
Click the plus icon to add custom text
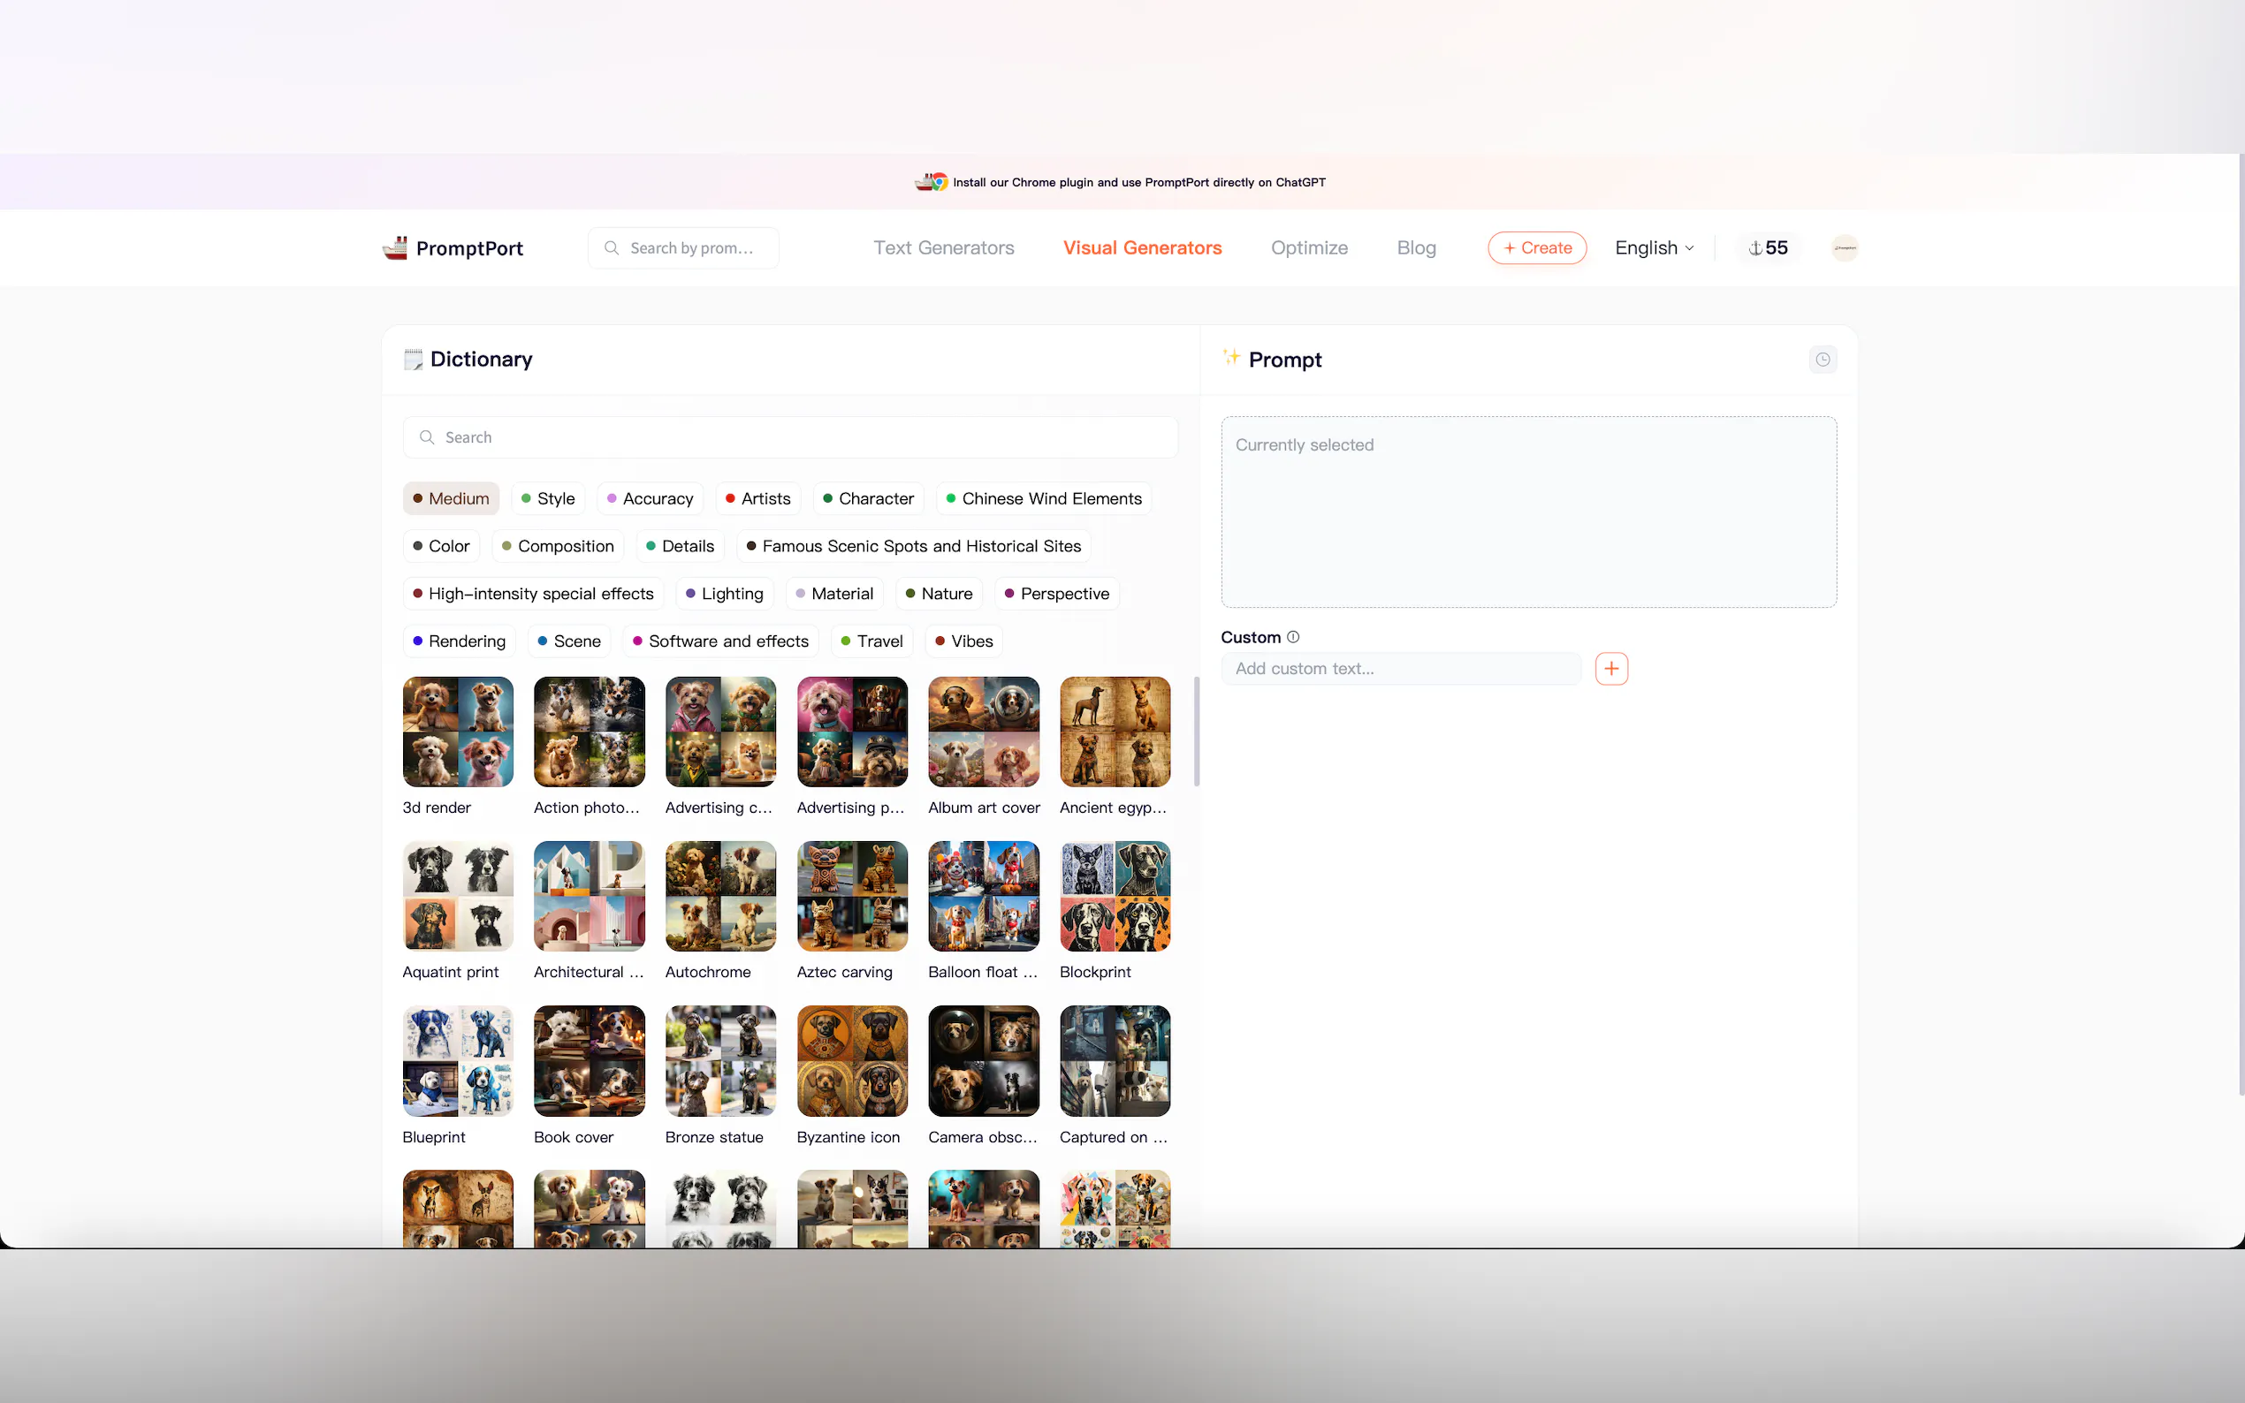(x=1610, y=667)
